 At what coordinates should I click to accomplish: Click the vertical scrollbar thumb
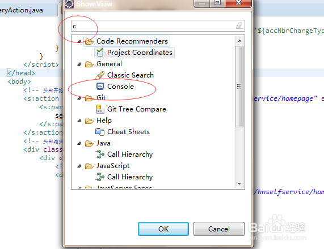(x=239, y=87)
